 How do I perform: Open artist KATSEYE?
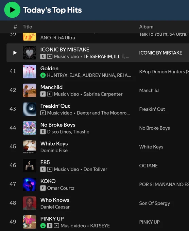coord(100,226)
